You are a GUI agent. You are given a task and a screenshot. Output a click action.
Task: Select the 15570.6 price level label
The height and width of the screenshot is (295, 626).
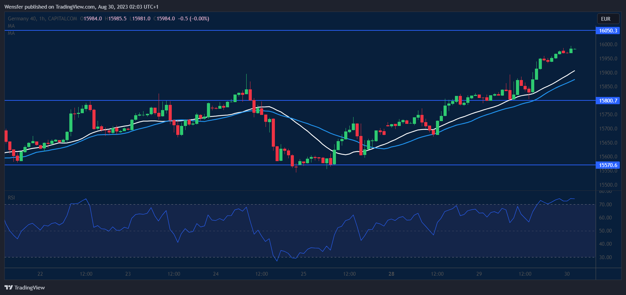608,165
